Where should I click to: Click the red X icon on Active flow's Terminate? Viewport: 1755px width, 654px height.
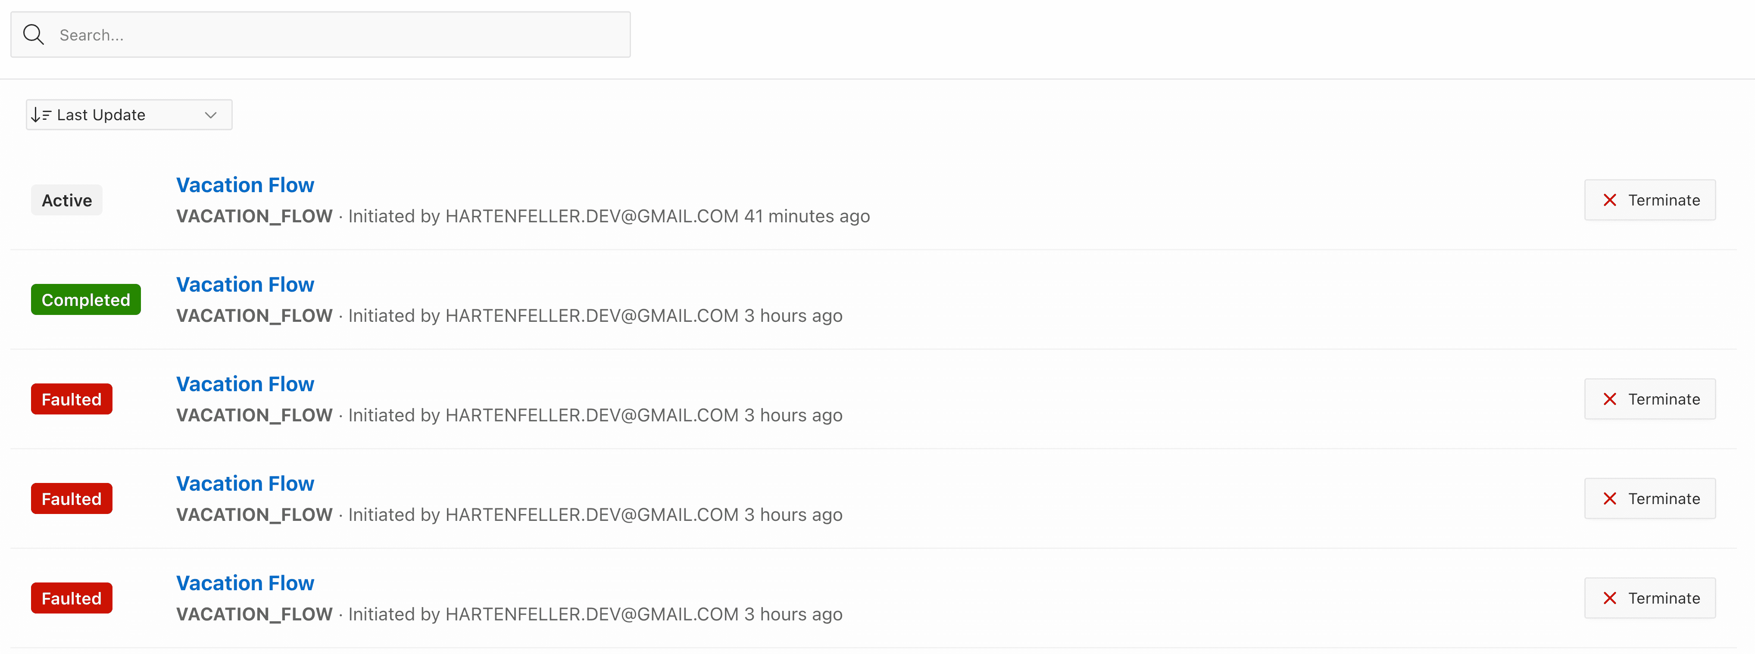[1610, 199]
